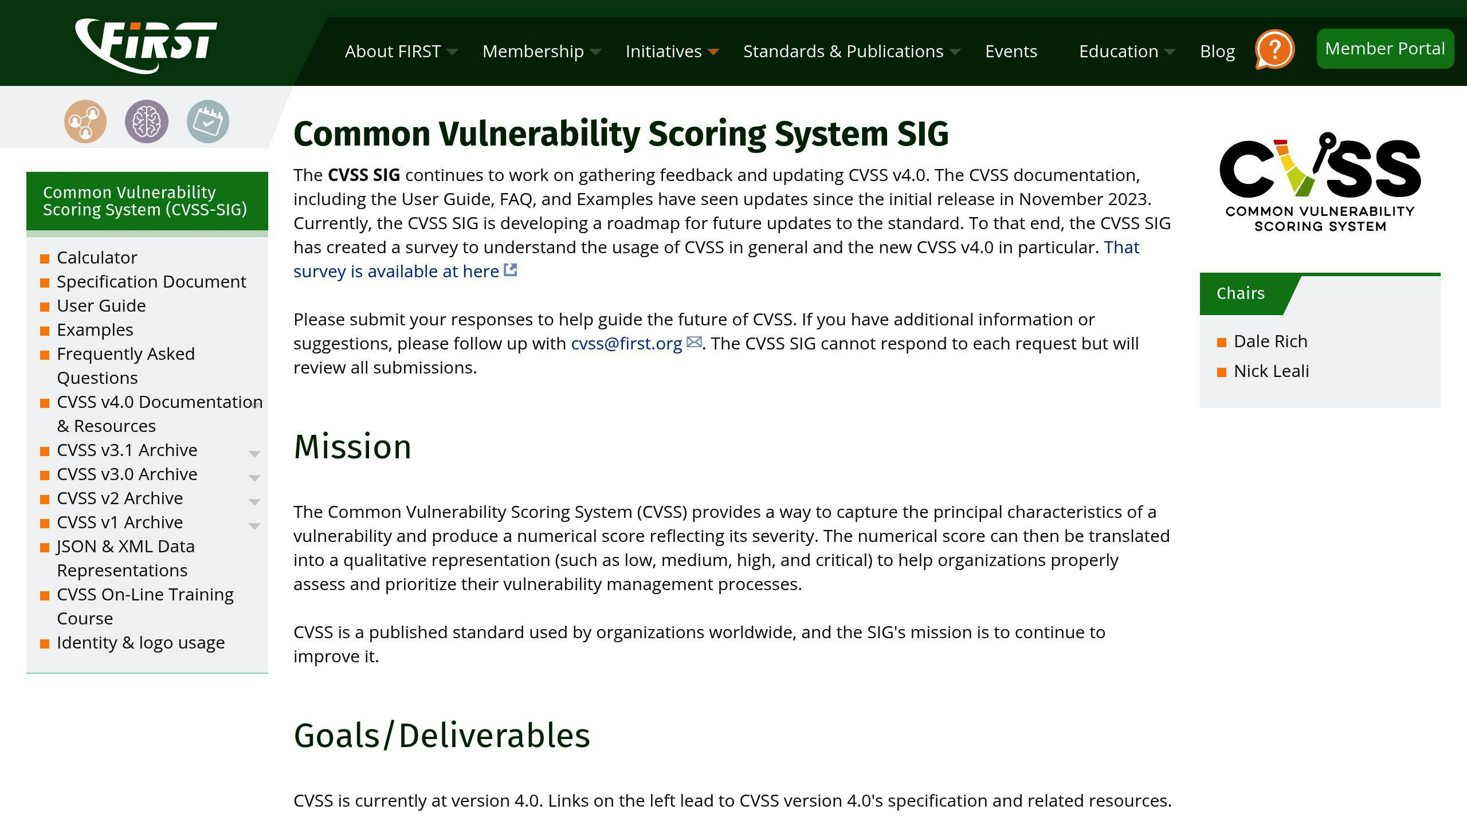Viewport: 1467px width, 825px height.
Task: Open the User Guide sidebar link
Action: 101,306
